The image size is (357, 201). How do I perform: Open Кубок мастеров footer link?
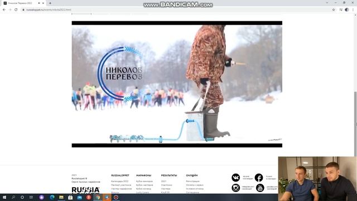pyautogui.click(x=144, y=185)
